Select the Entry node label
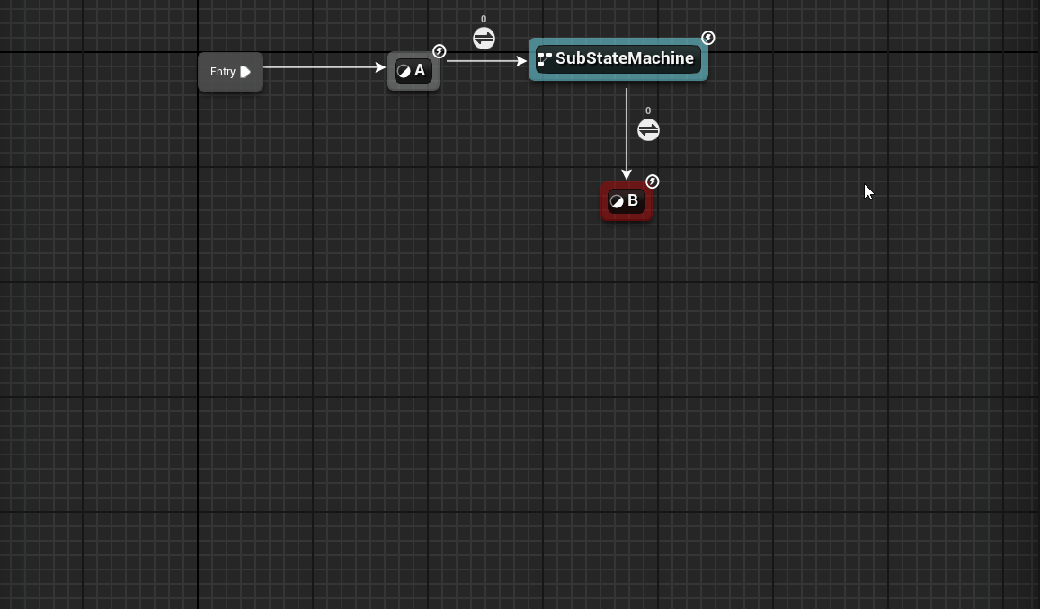 tap(222, 72)
